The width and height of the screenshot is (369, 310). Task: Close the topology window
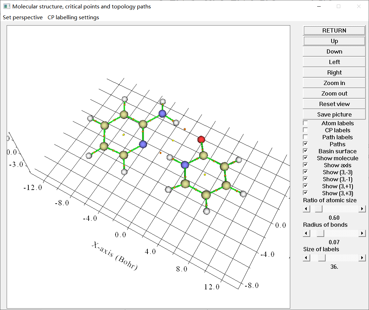(x=358, y=6)
